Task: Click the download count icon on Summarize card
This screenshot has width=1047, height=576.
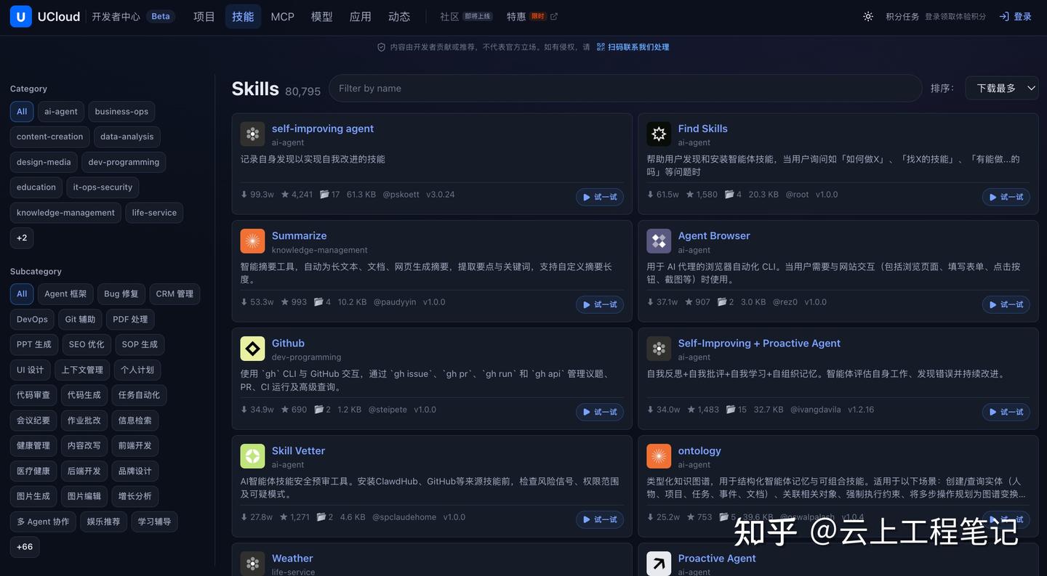Action: tap(244, 302)
